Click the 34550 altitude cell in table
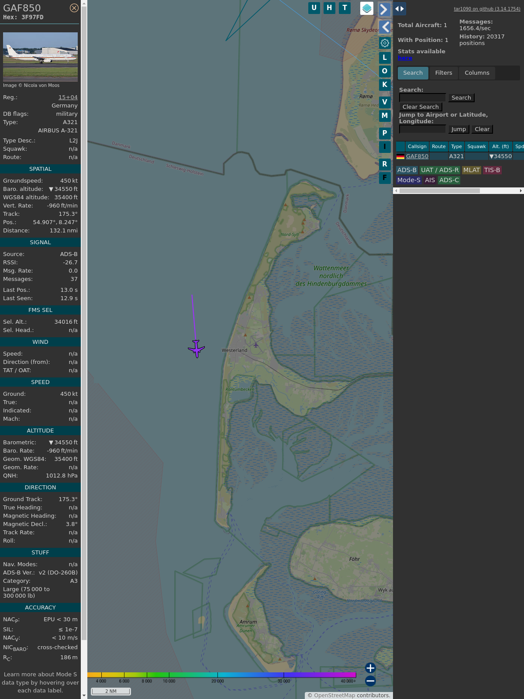 [x=500, y=156]
